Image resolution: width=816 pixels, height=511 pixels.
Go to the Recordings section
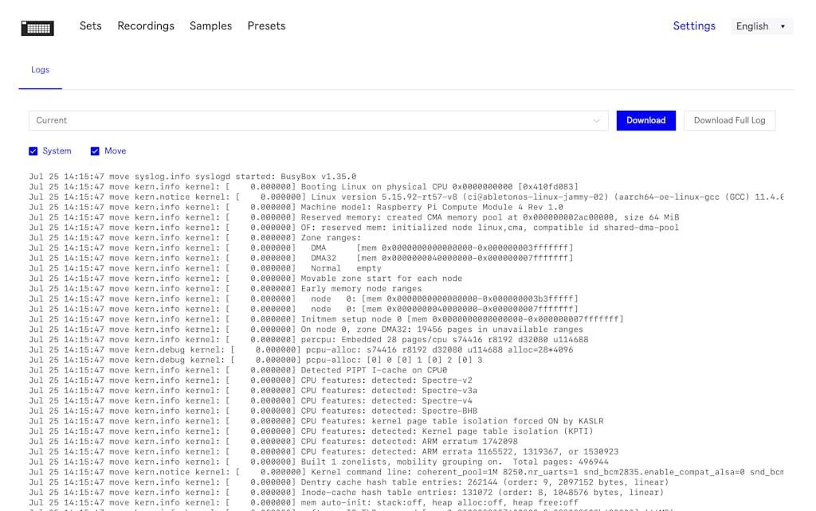click(x=146, y=26)
